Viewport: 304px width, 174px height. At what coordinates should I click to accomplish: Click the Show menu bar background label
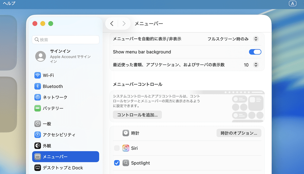click(142, 52)
